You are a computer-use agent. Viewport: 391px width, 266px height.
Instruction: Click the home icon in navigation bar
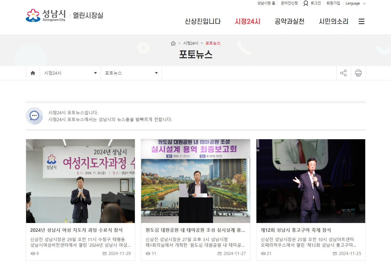pyautogui.click(x=33, y=73)
